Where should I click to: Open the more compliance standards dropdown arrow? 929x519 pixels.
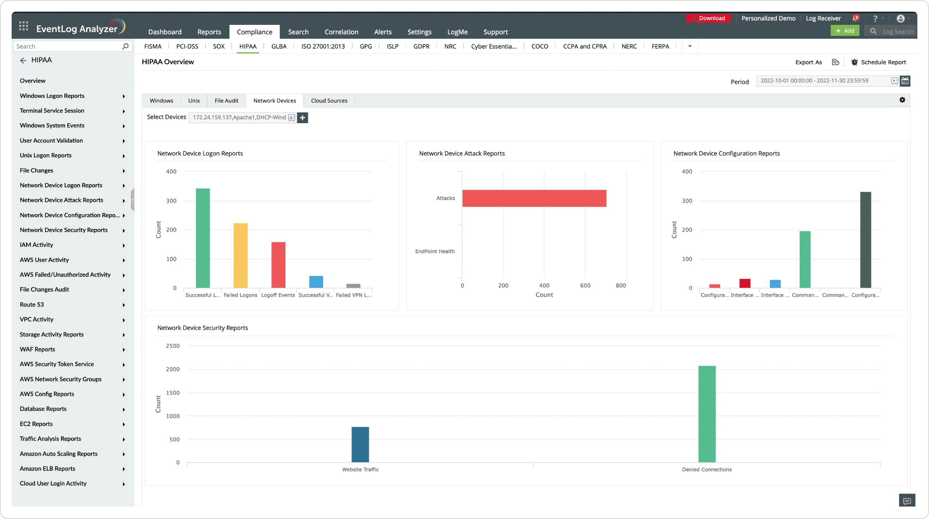690,46
